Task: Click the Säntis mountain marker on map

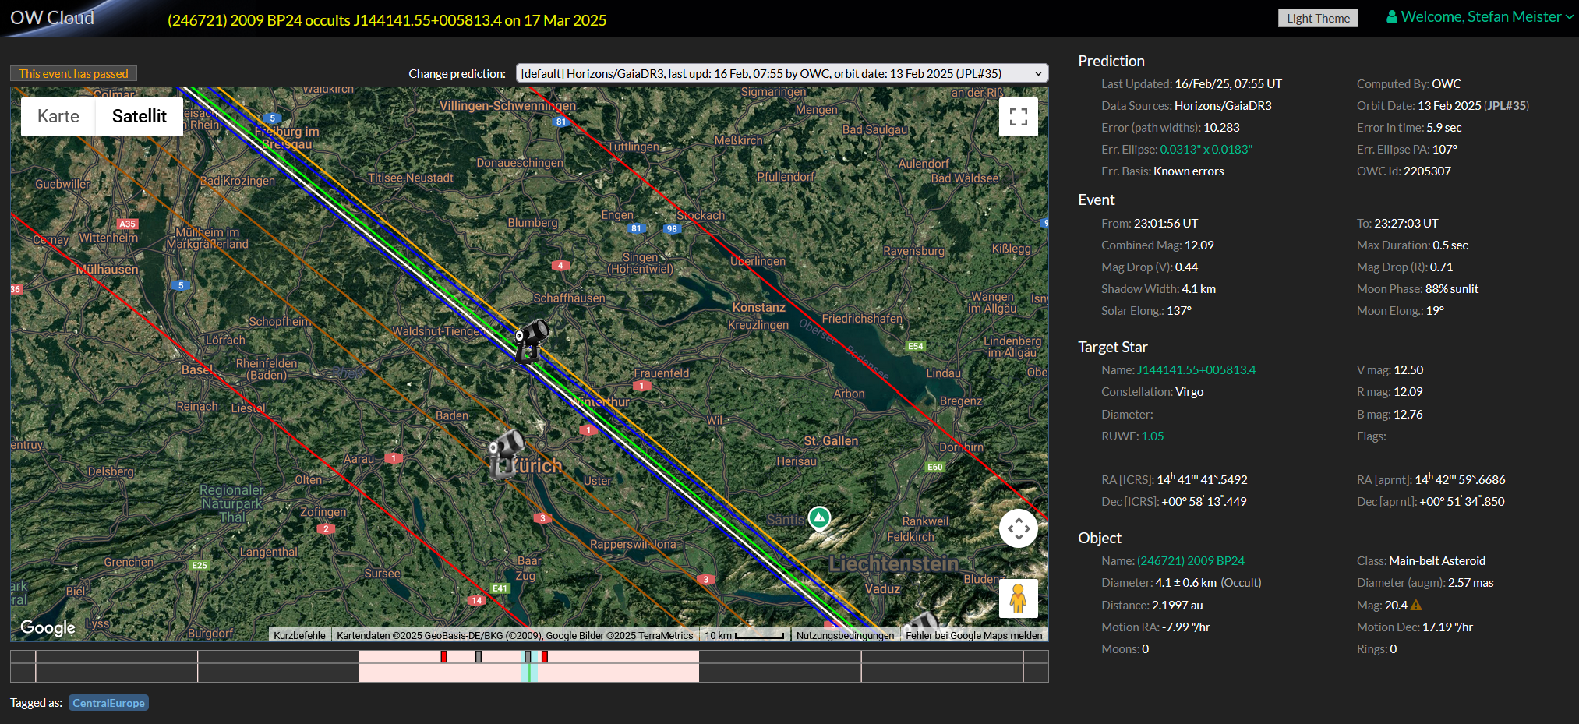Action: tap(819, 517)
